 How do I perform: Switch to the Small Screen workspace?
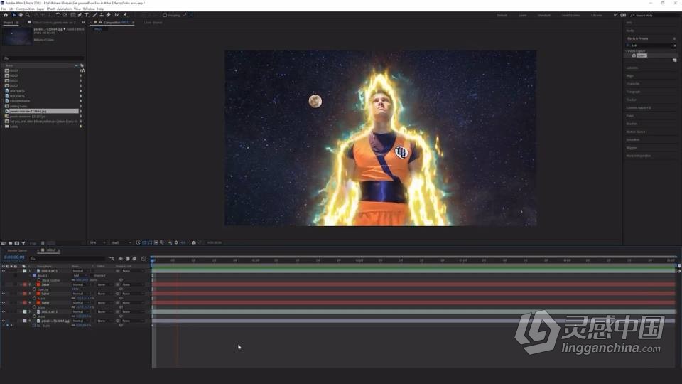coord(570,15)
